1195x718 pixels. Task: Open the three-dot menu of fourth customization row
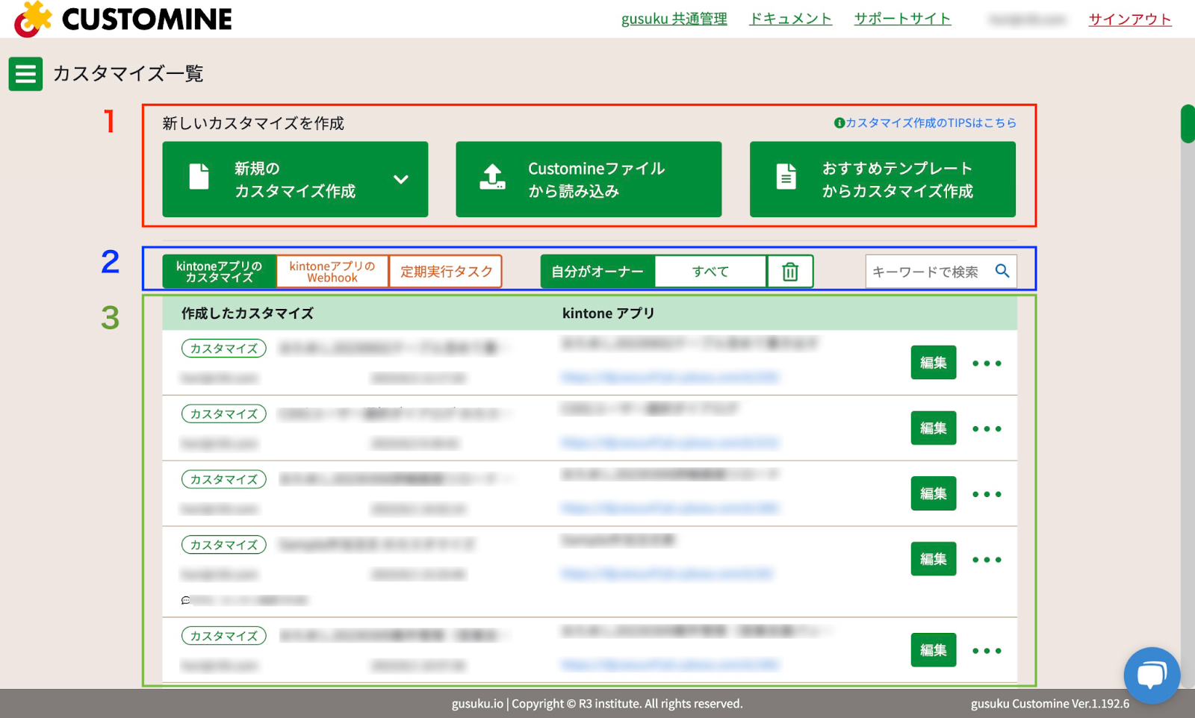tap(987, 560)
